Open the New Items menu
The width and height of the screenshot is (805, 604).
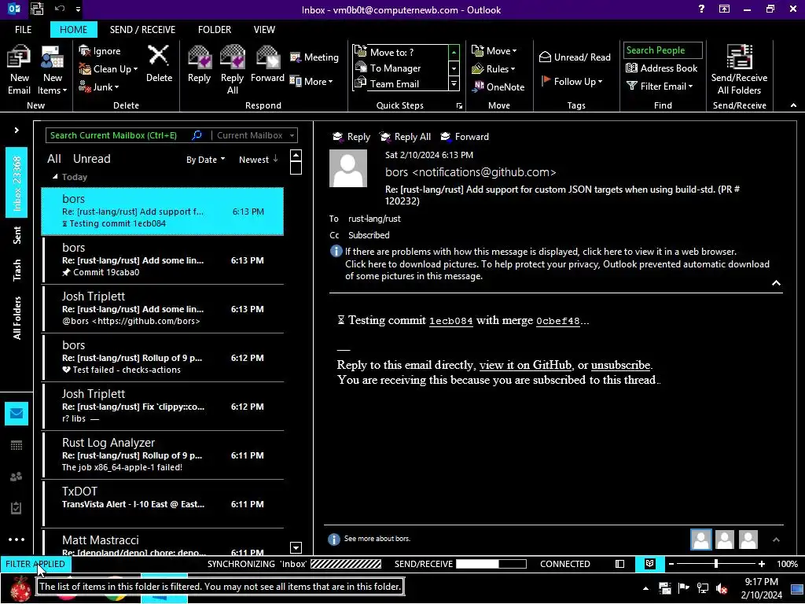[x=53, y=70]
